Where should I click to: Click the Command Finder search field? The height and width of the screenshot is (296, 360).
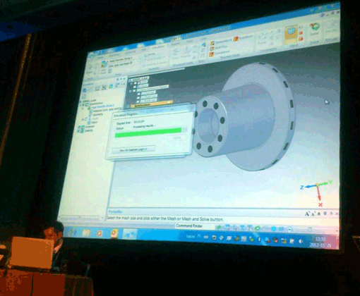coord(195,226)
